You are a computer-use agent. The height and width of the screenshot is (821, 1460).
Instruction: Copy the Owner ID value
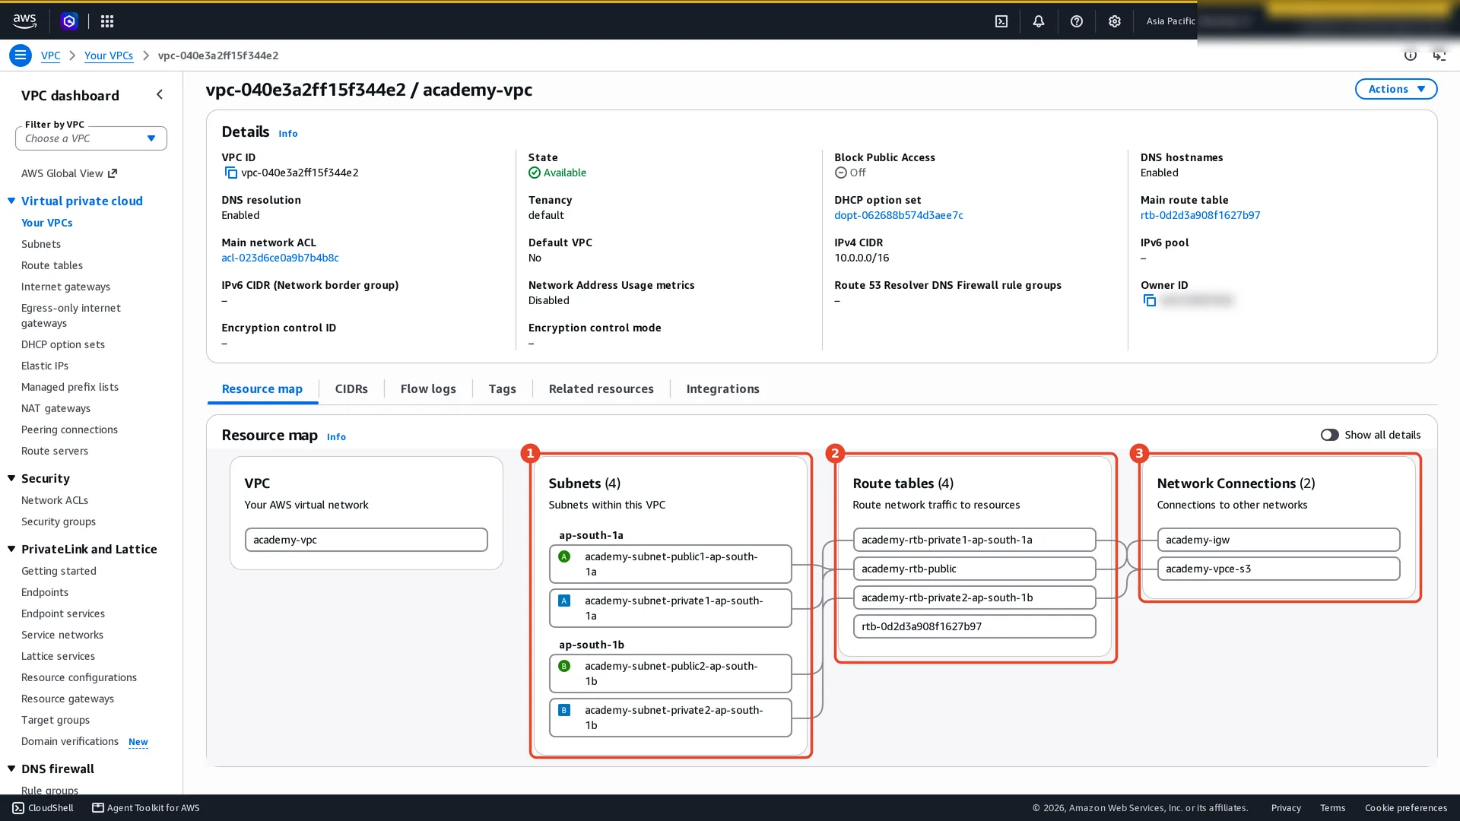click(1150, 301)
